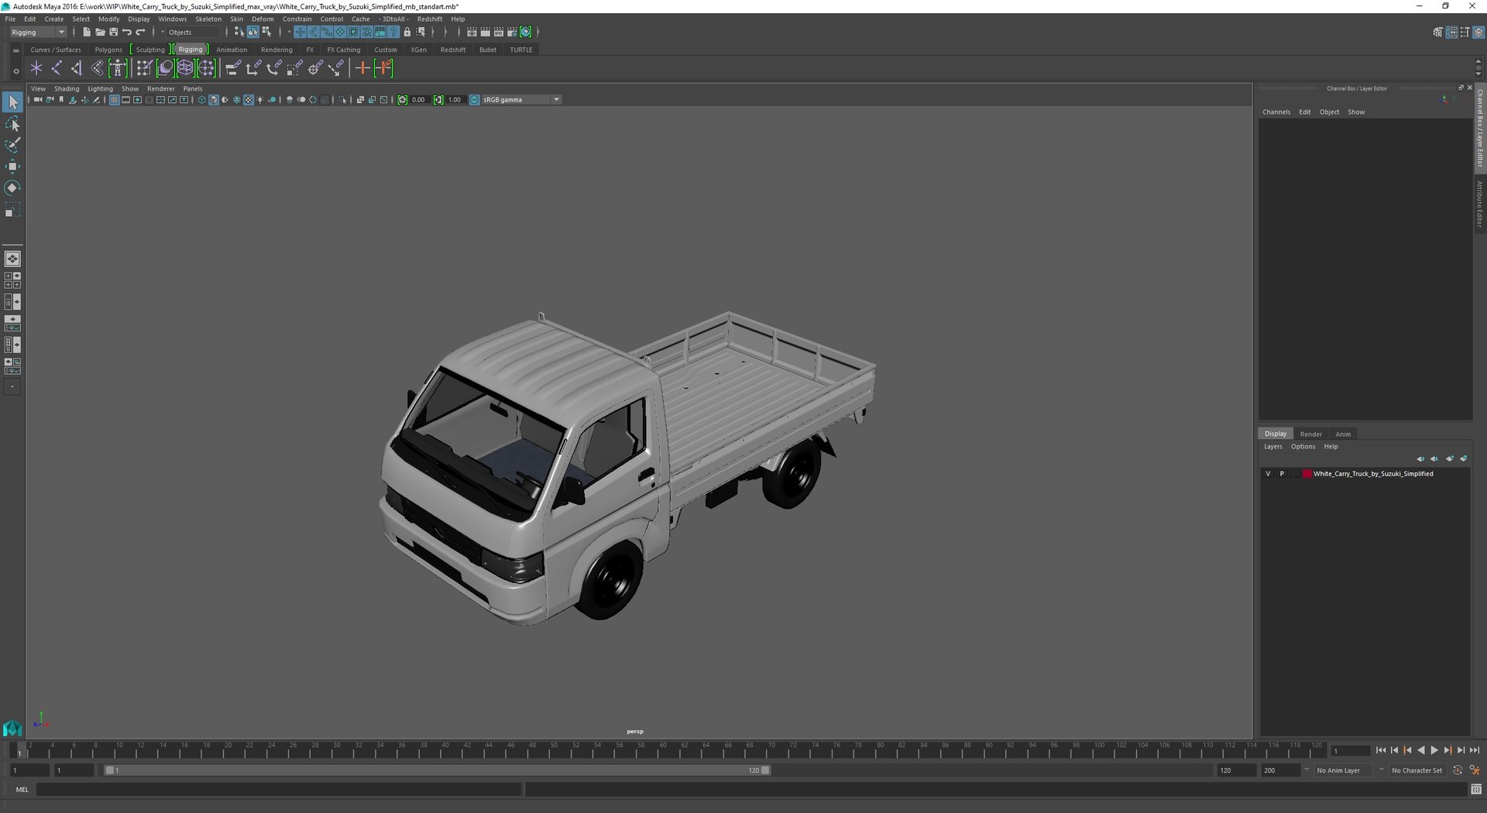Activate the Rotate tool in toolbox
1487x813 pixels.
point(12,188)
